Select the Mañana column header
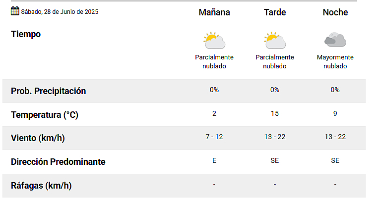The image size is (377, 198). pyautogui.click(x=214, y=12)
